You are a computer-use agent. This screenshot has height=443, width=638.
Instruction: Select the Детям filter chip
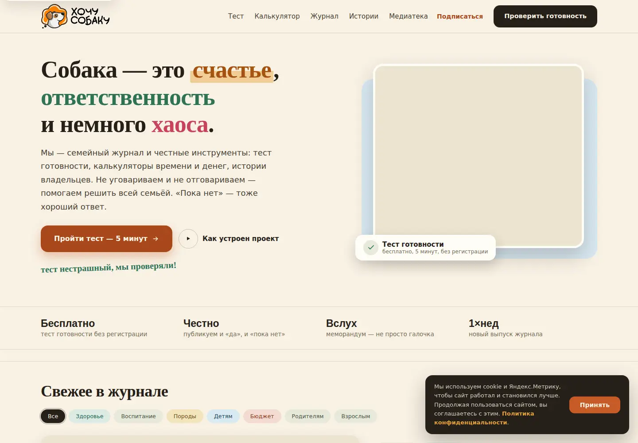[x=223, y=416]
